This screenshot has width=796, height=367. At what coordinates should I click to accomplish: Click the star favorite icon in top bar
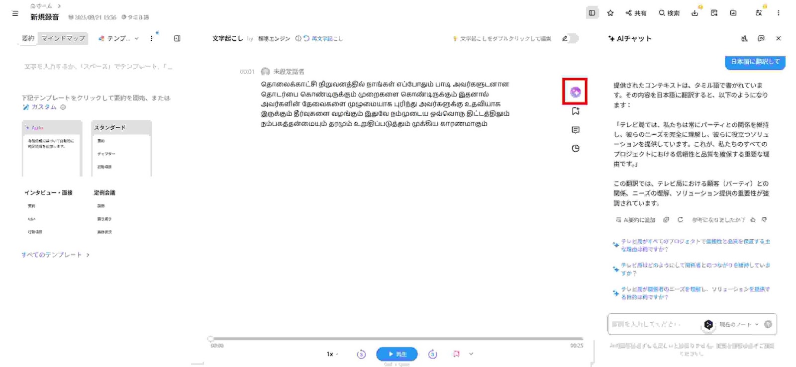[610, 13]
